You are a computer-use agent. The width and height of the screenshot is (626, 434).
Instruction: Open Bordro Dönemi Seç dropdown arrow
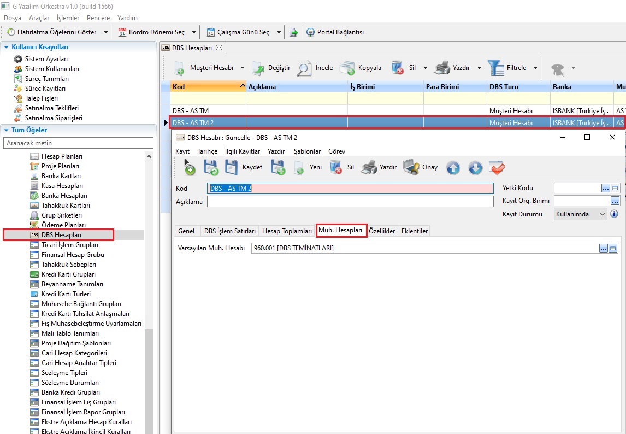194,32
